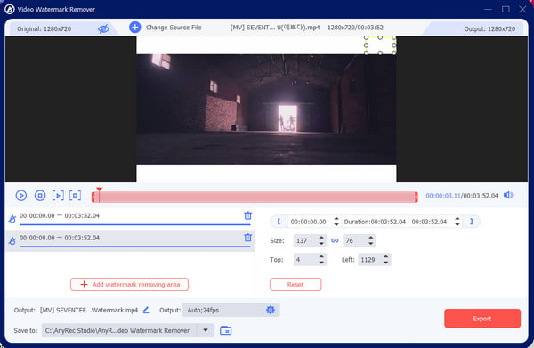The height and width of the screenshot is (348, 534).
Task: Stop the video playback
Action: click(x=40, y=196)
